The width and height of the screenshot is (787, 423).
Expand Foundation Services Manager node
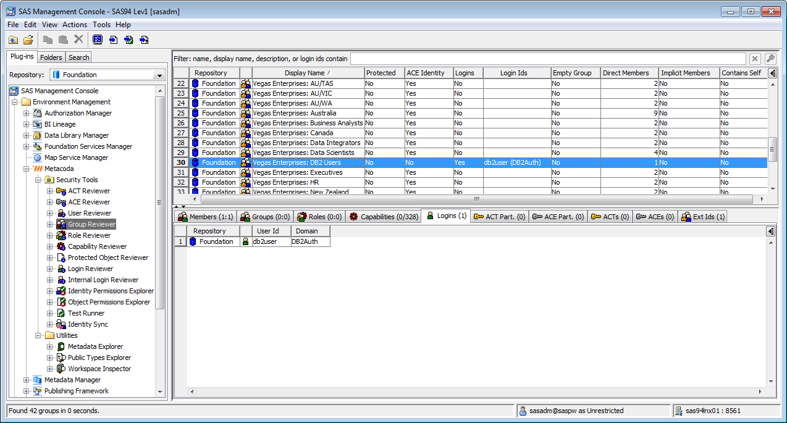pyautogui.click(x=26, y=146)
